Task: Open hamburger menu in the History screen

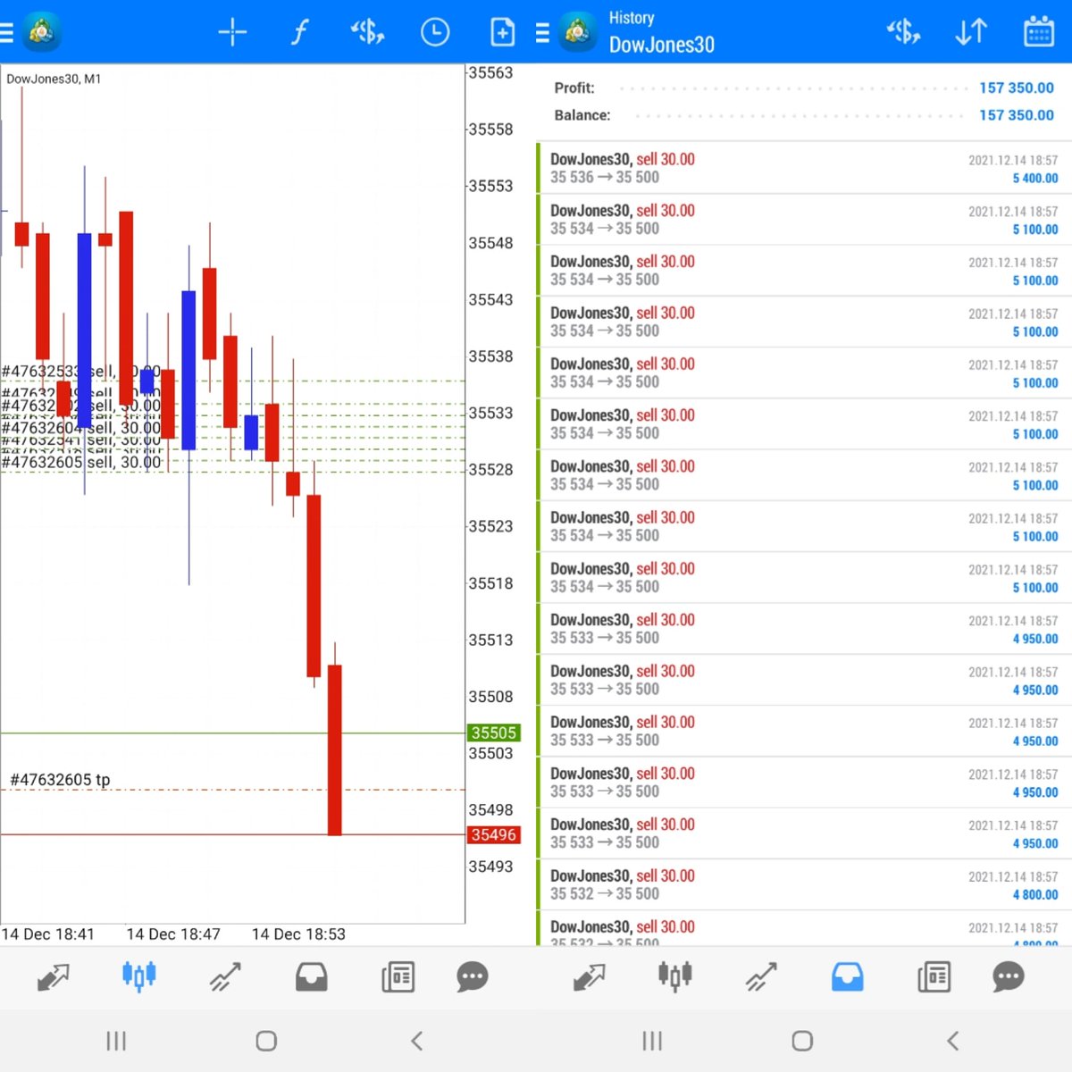Action: [x=542, y=33]
